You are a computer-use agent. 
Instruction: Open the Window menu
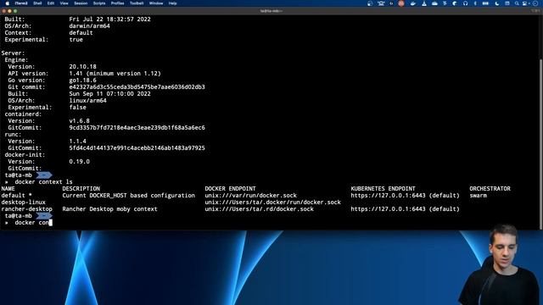coord(156,3)
